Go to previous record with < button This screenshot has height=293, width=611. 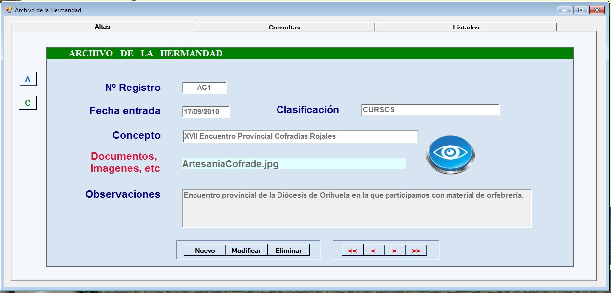coord(373,250)
